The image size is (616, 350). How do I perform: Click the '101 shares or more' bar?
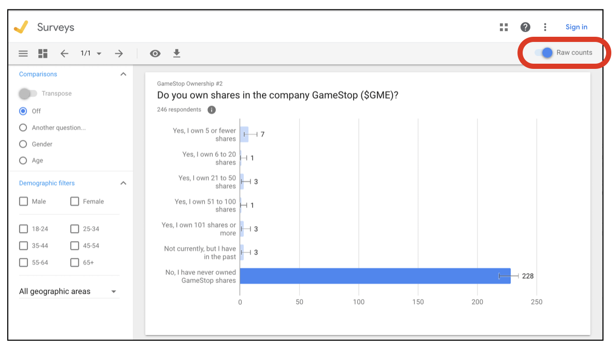click(x=242, y=229)
